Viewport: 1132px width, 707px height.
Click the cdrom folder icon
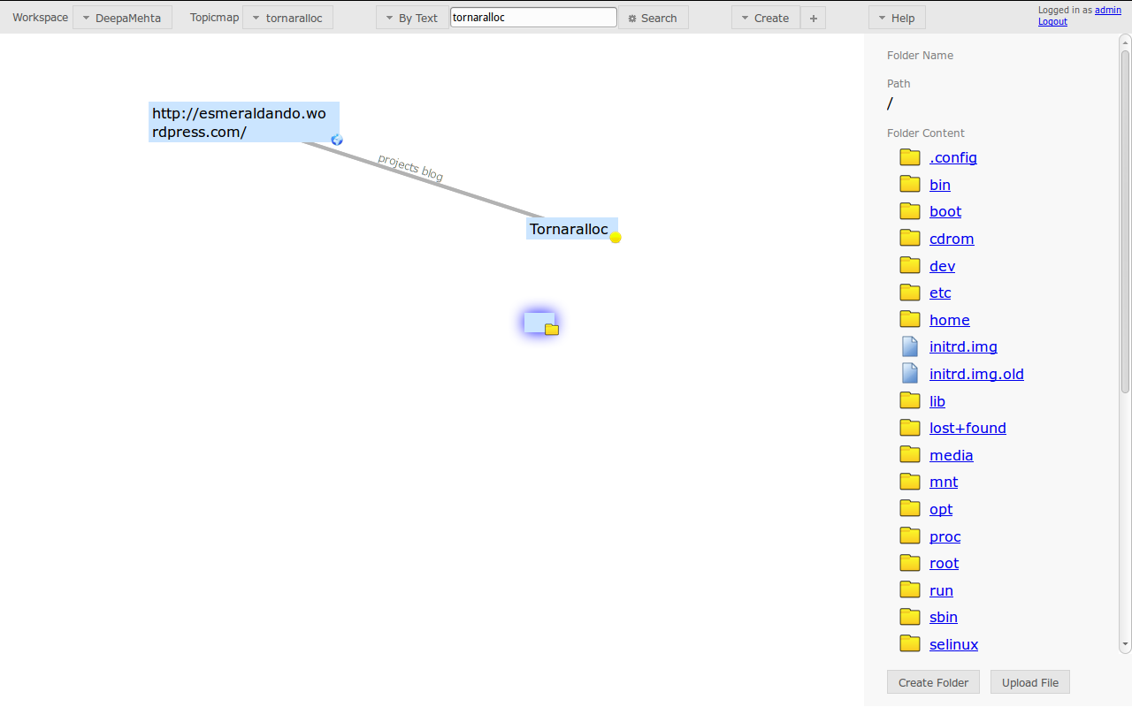tap(910, 238)
